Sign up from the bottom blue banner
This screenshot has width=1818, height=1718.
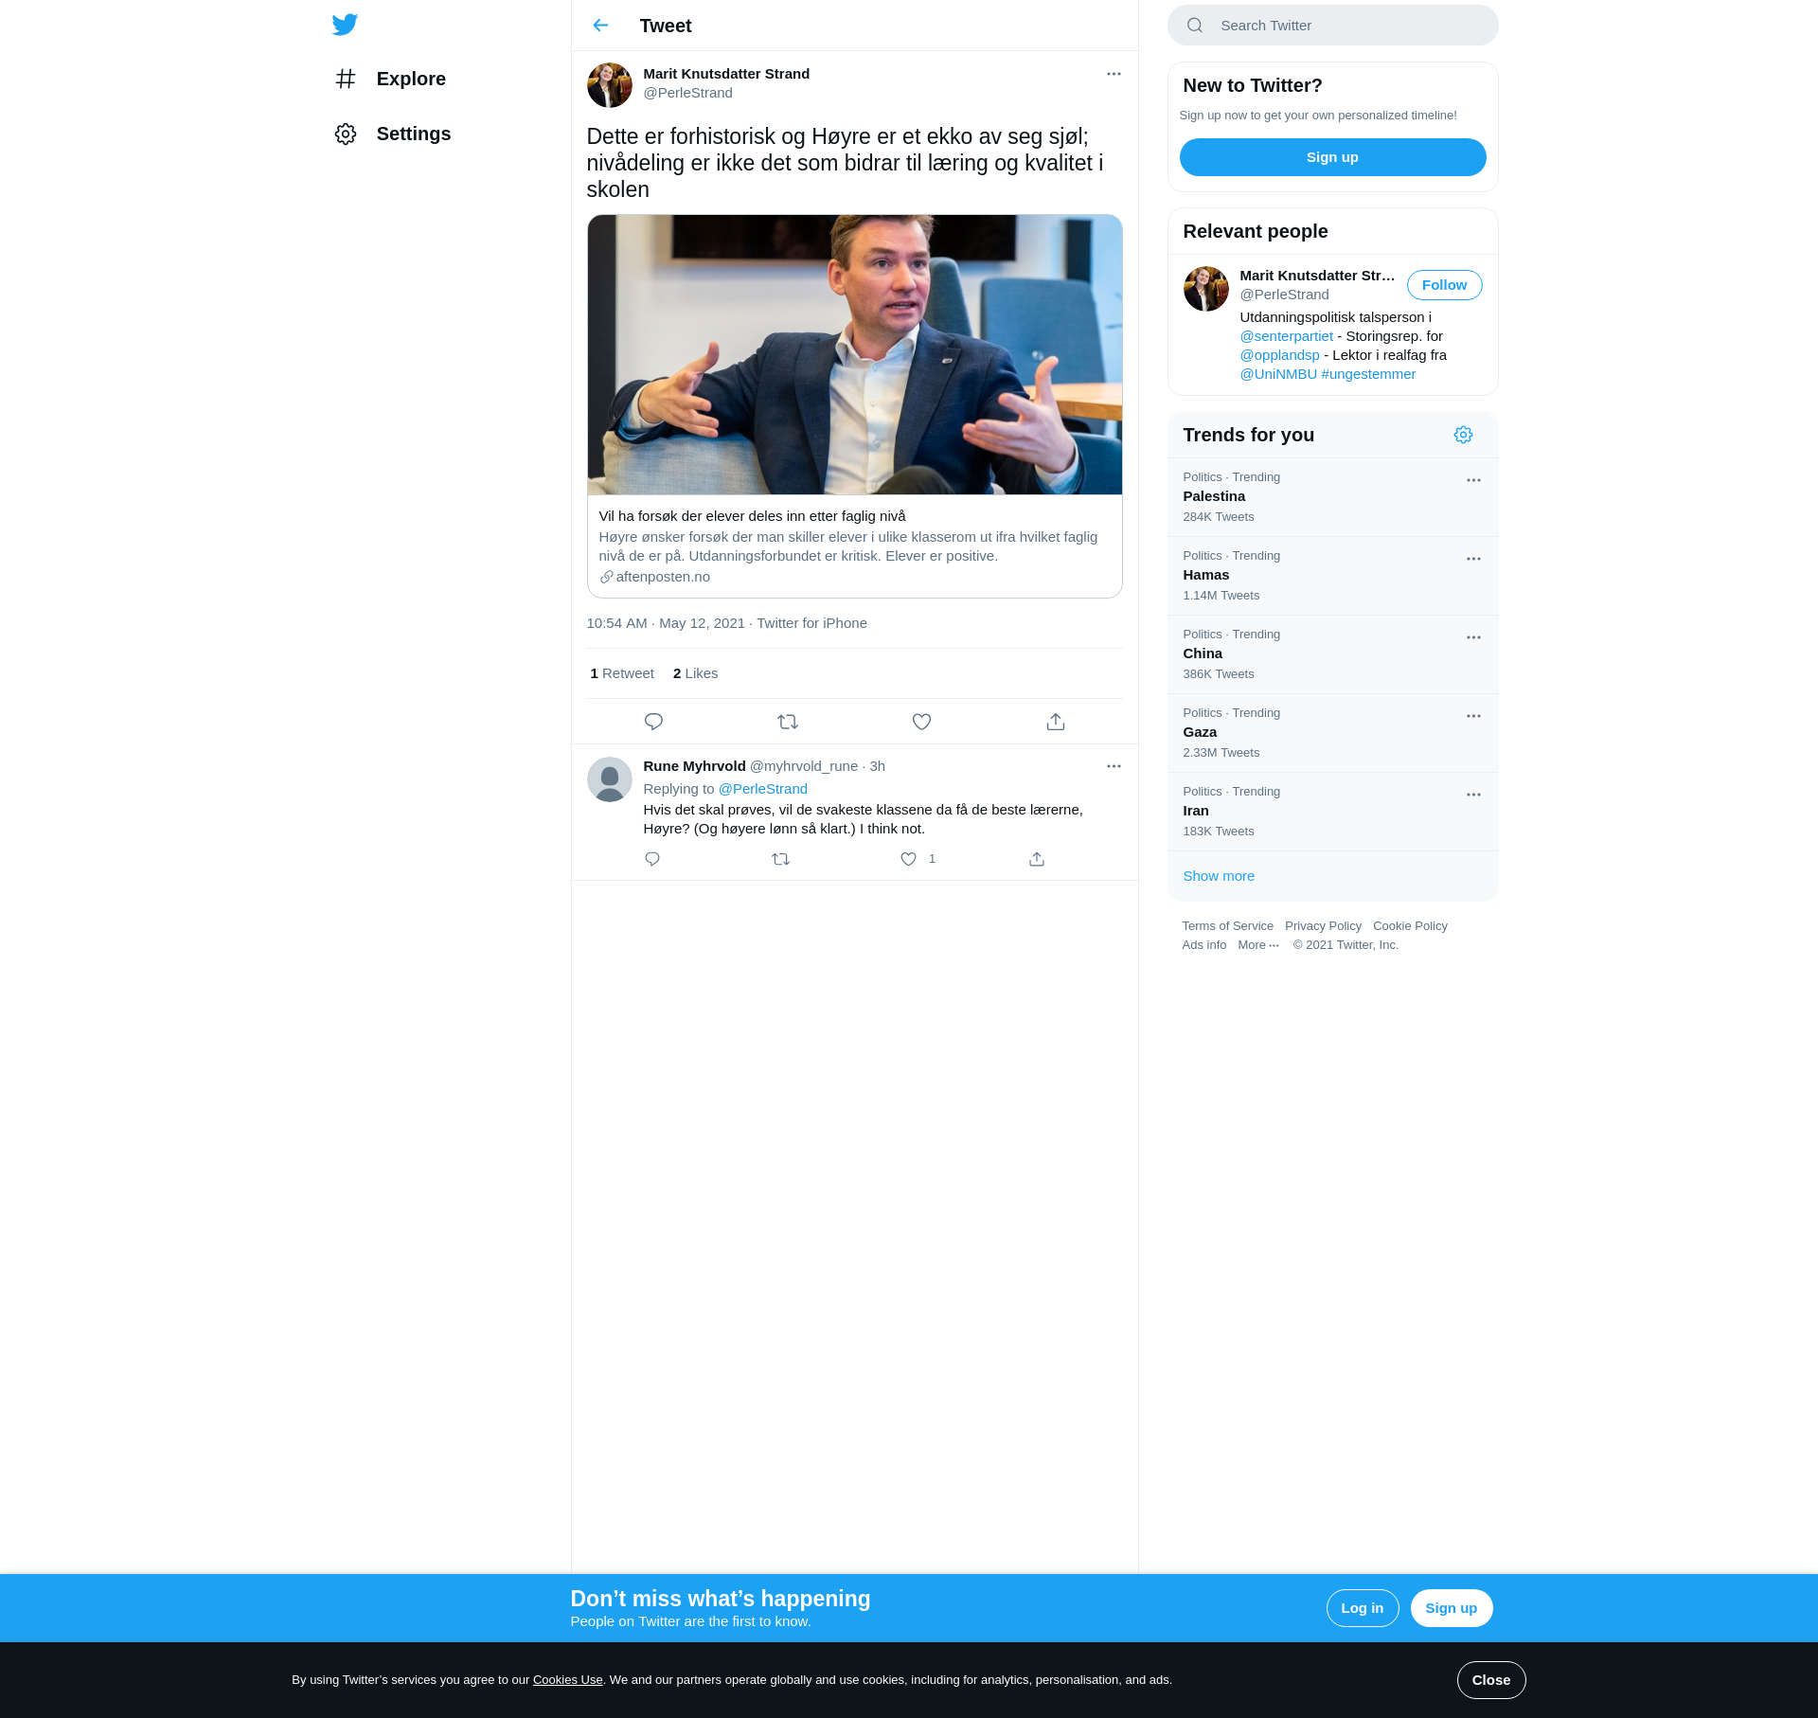coord(1451,1608)
